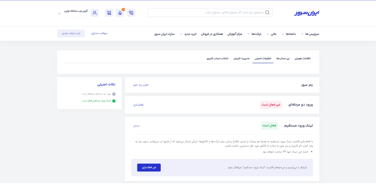The image size is (376, 184).
Task: Select the زیر حساب‌ها tab
Action: [x=283, y=59]
